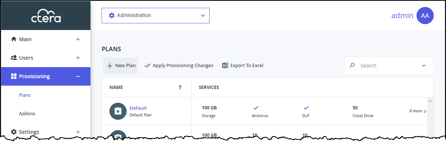Expand Settings with its plus icon
The height and width of the screenshot is (142, 446).
pyautogui.click(x=78, y=132)
